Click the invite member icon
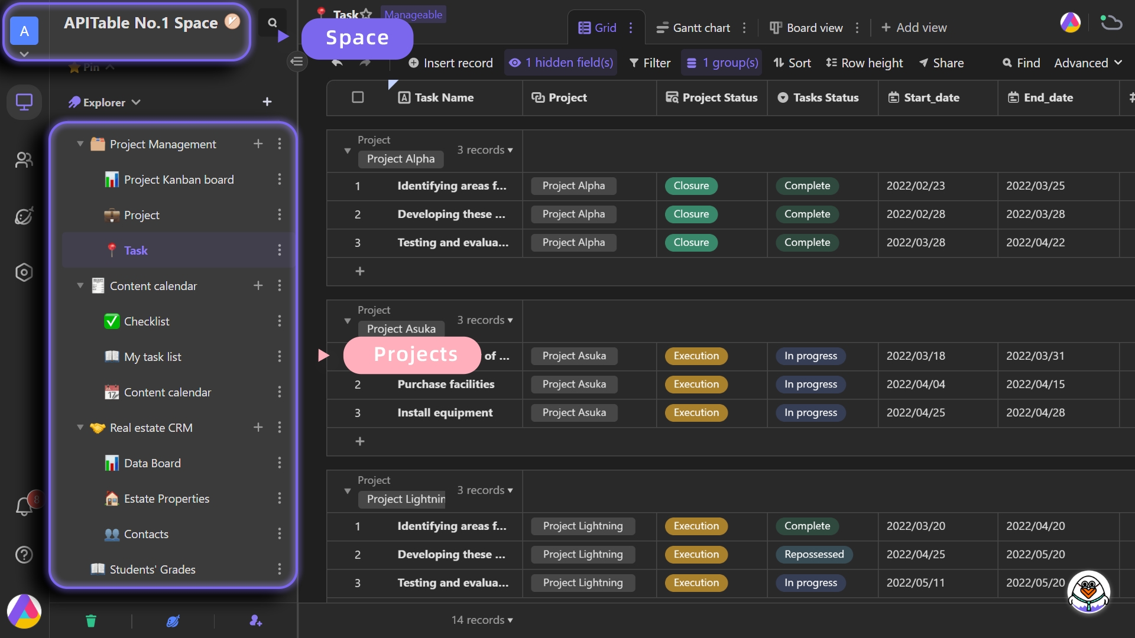1135x638 pixels. (x=255, y=620)
